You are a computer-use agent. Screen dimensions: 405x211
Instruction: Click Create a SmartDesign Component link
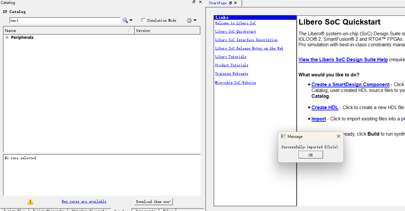click(350, 84)
